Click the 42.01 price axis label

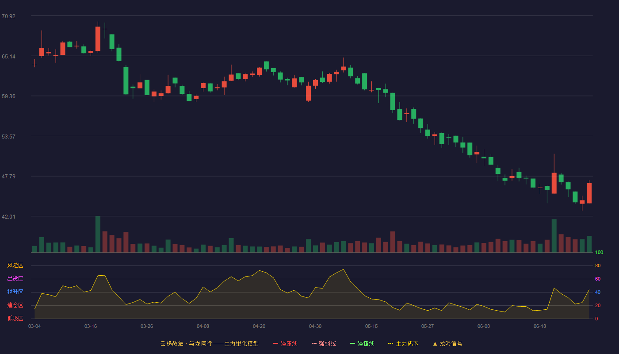point(8,217)
